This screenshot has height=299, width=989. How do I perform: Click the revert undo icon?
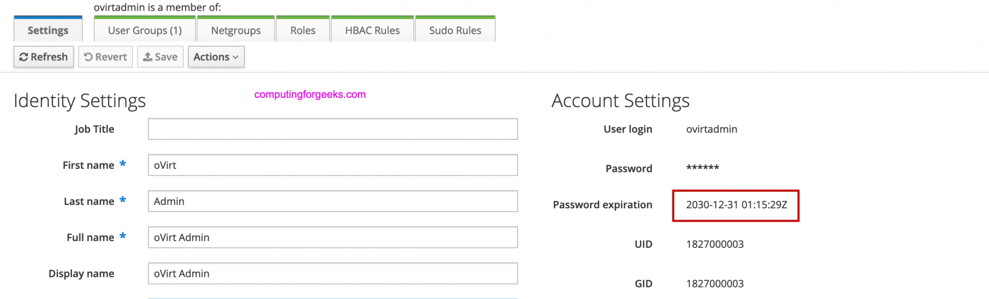click(x=88, y=57)
